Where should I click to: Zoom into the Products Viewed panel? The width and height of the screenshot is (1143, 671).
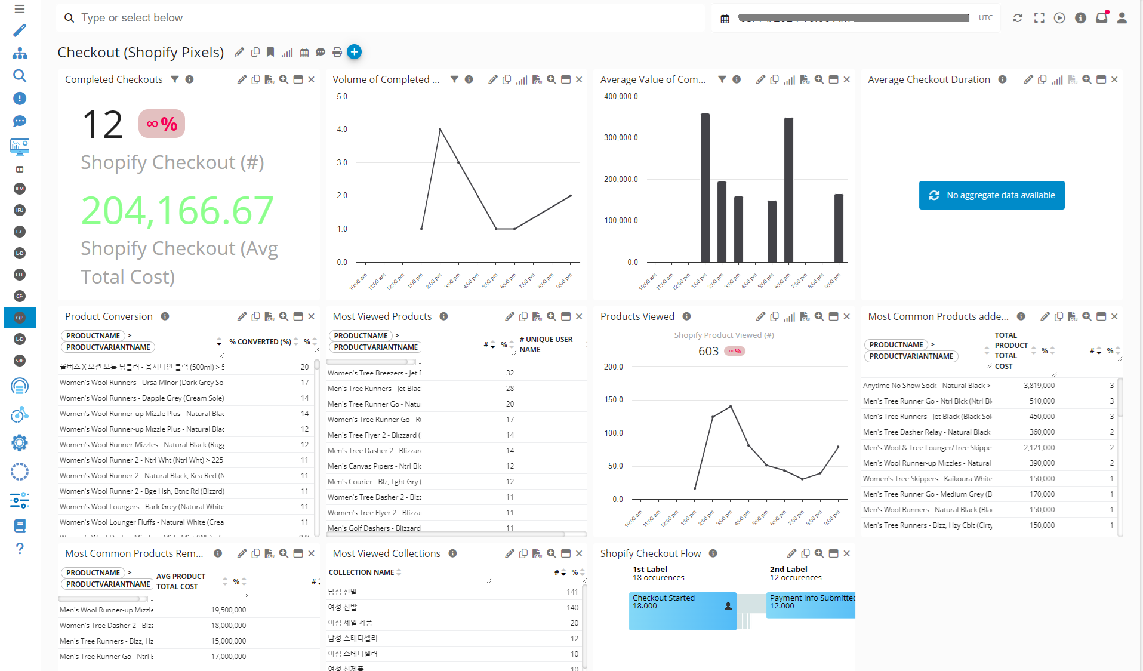tap(819, 317)
